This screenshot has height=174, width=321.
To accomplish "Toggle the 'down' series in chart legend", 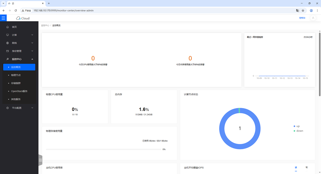I will point(298,131).
